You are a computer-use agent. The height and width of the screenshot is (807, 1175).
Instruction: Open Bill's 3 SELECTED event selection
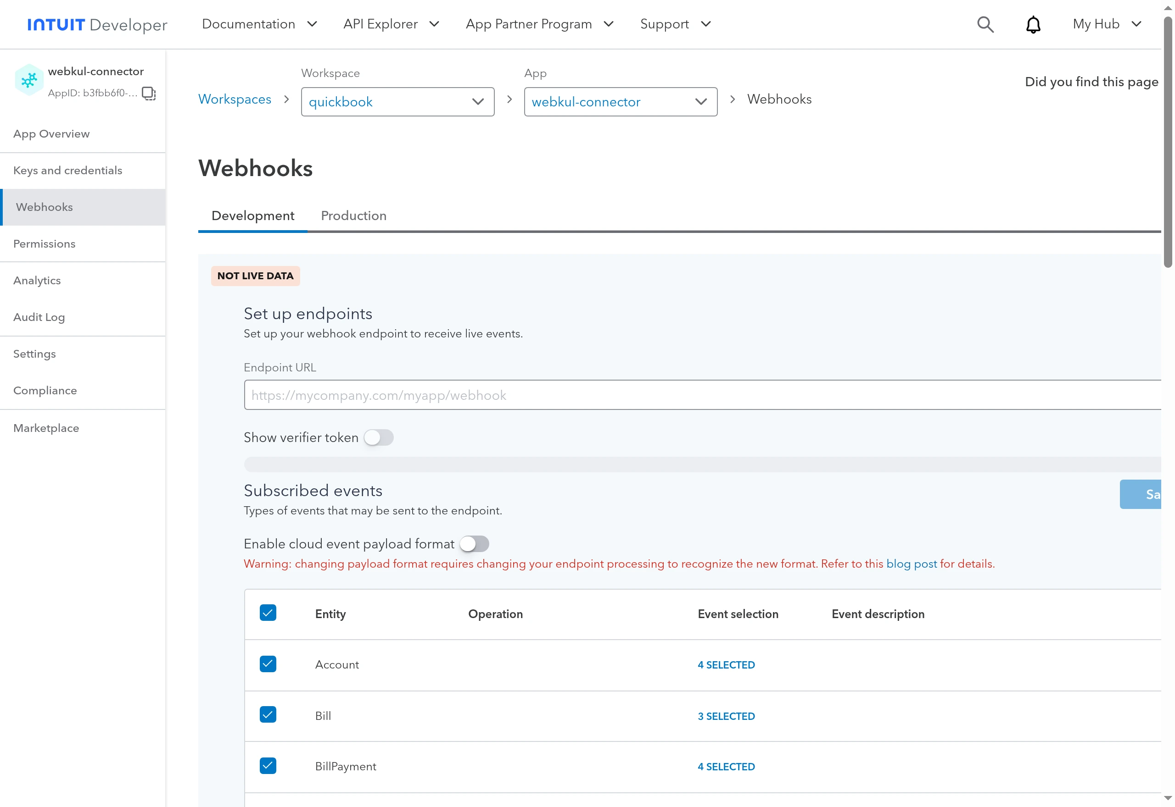coord(726,716)
